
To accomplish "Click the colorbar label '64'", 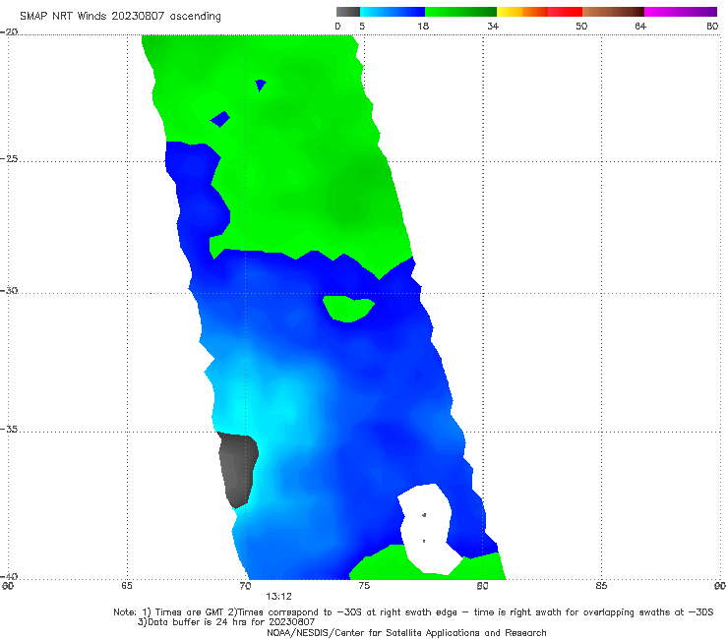I will (x=640, y=26).
